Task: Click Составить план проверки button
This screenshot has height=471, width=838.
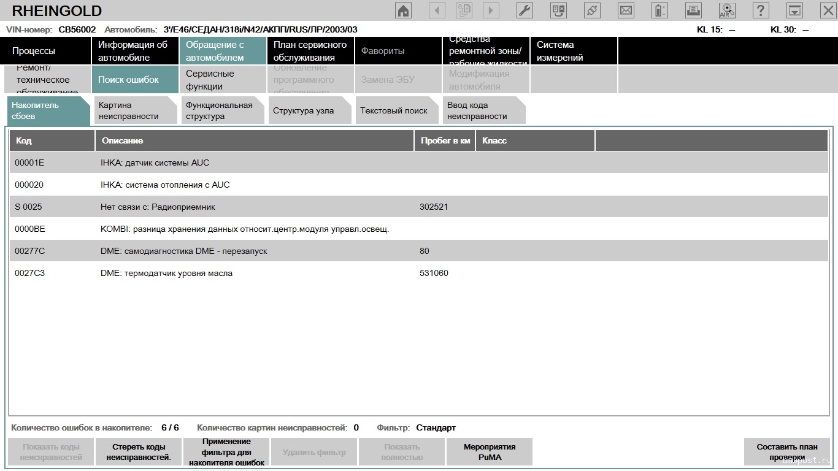Action: tap(786, 452)
